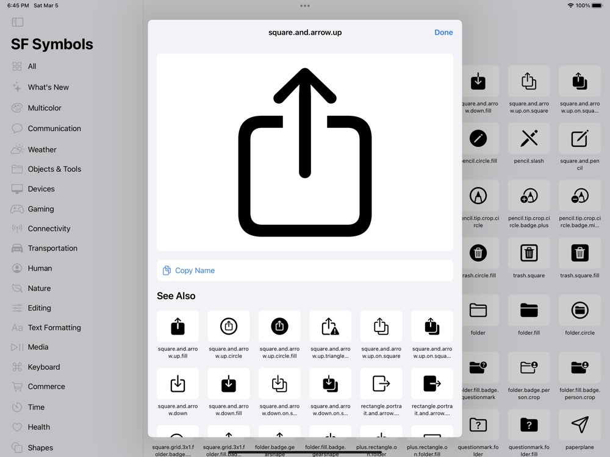Screen dimensions: 610x457
Task: Open outlined square.and.arrow.up.on.square in See Also
Action: click(x=381, y=327)
